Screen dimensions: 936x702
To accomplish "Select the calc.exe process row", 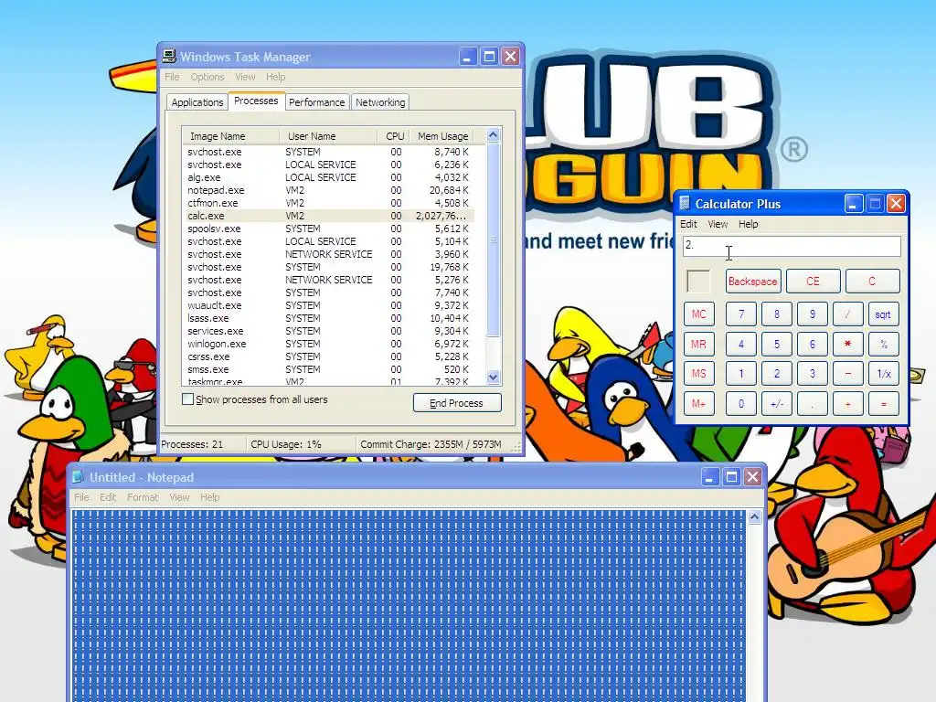I will pyautogui.click(x=328, y=216).
